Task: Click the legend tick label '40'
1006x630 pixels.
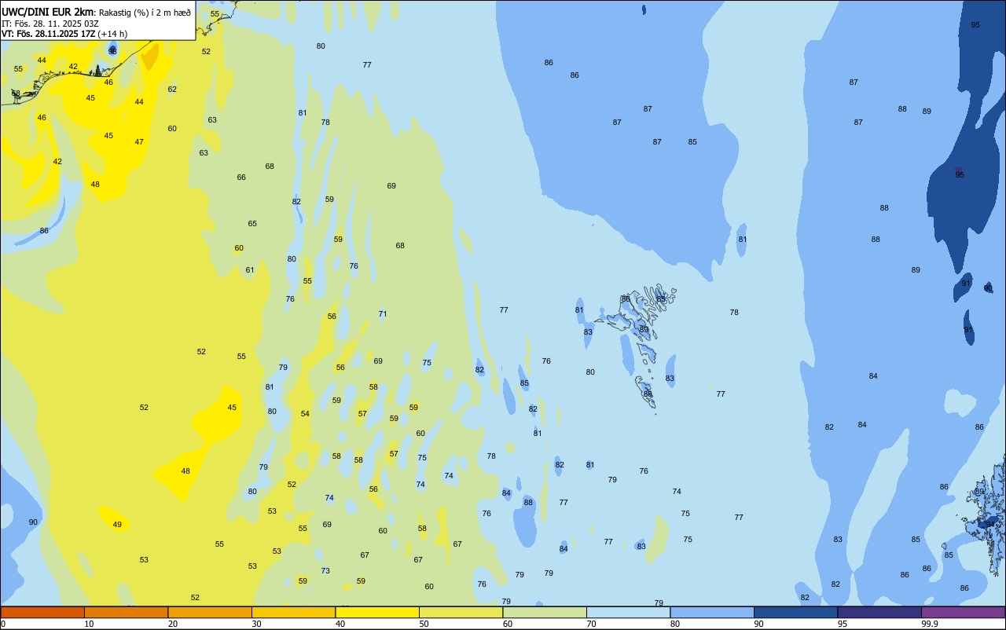Action: (340, 624)
